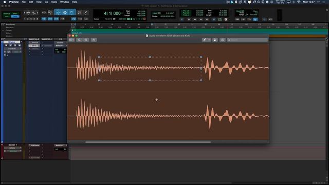Click the Pre-roll button

[x=186, y=11]
